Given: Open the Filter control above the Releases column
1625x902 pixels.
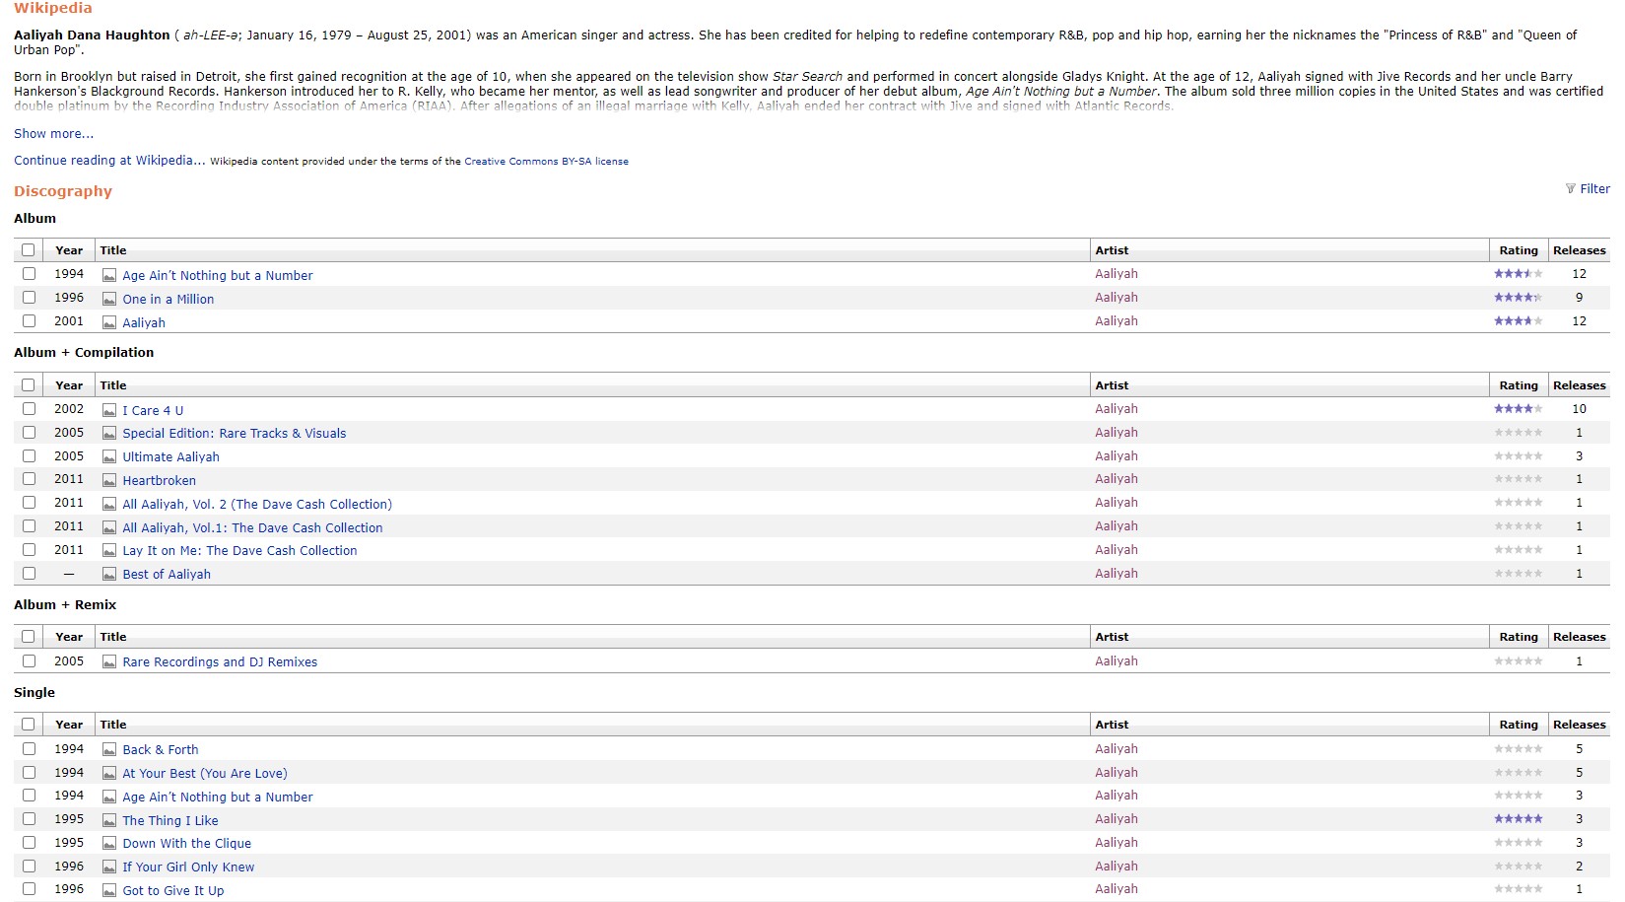Looking at the screenshot, I should (x=1588, y=188).
